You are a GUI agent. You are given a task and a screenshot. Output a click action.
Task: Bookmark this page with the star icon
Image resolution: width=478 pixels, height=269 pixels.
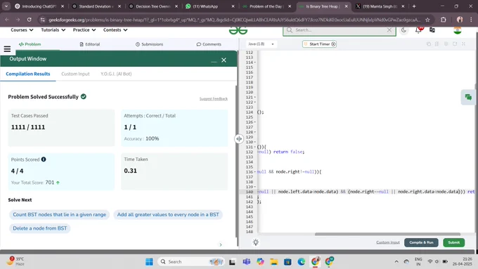[427, 20]
